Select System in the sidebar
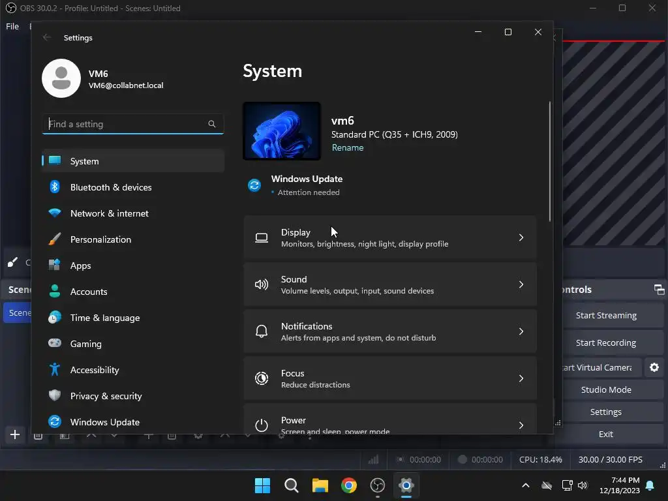Viewport: 668px width, 501px height. point(133,161)
